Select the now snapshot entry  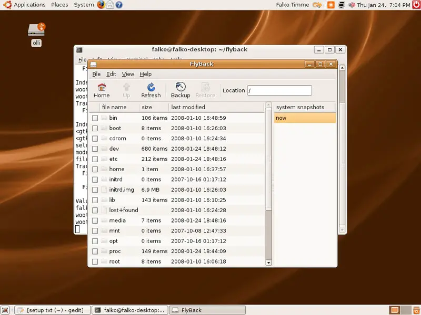[305, 118]
